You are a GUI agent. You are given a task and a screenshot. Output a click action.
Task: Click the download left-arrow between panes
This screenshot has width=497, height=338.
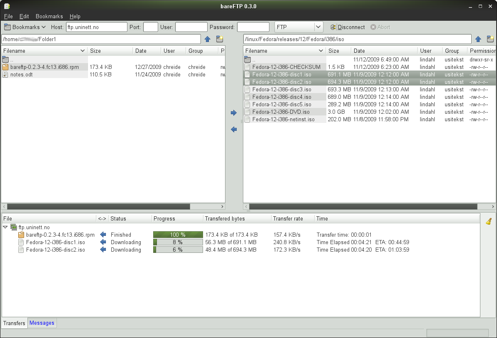coord(233,130)
